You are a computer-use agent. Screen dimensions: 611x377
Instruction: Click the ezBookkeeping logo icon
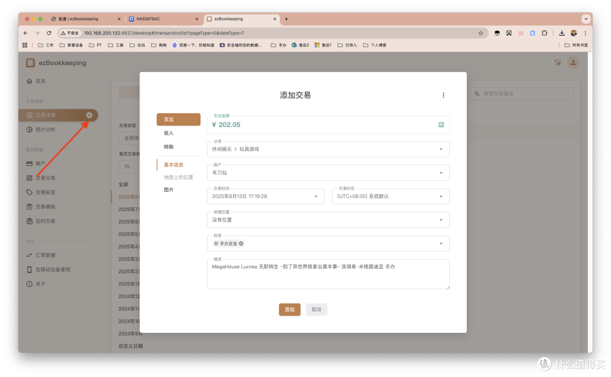pos(31,63)
